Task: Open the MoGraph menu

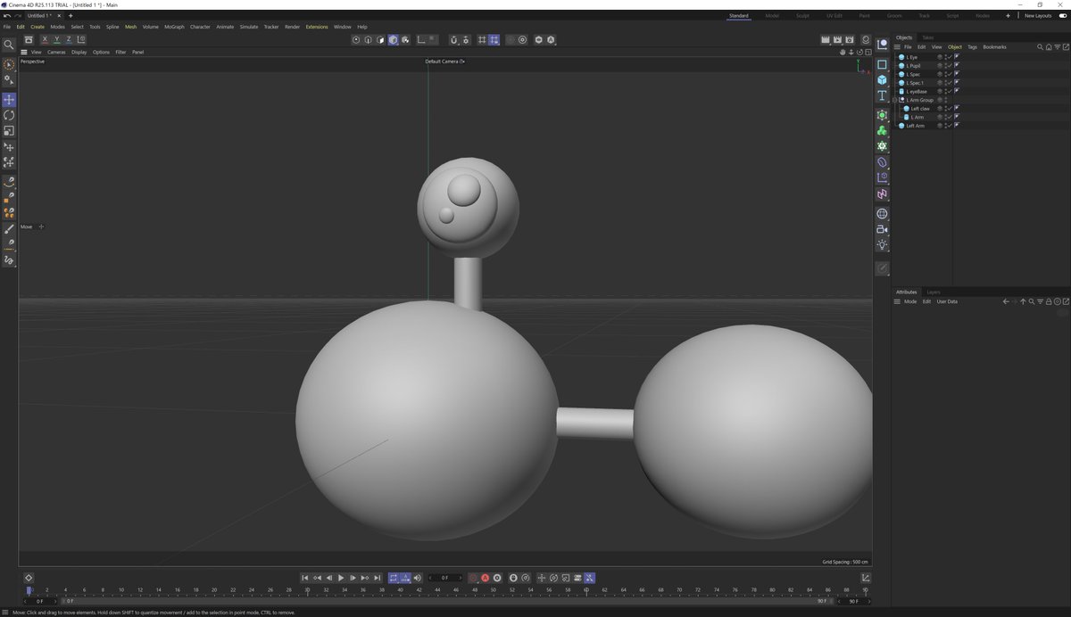Action: [x=174, y=27]
